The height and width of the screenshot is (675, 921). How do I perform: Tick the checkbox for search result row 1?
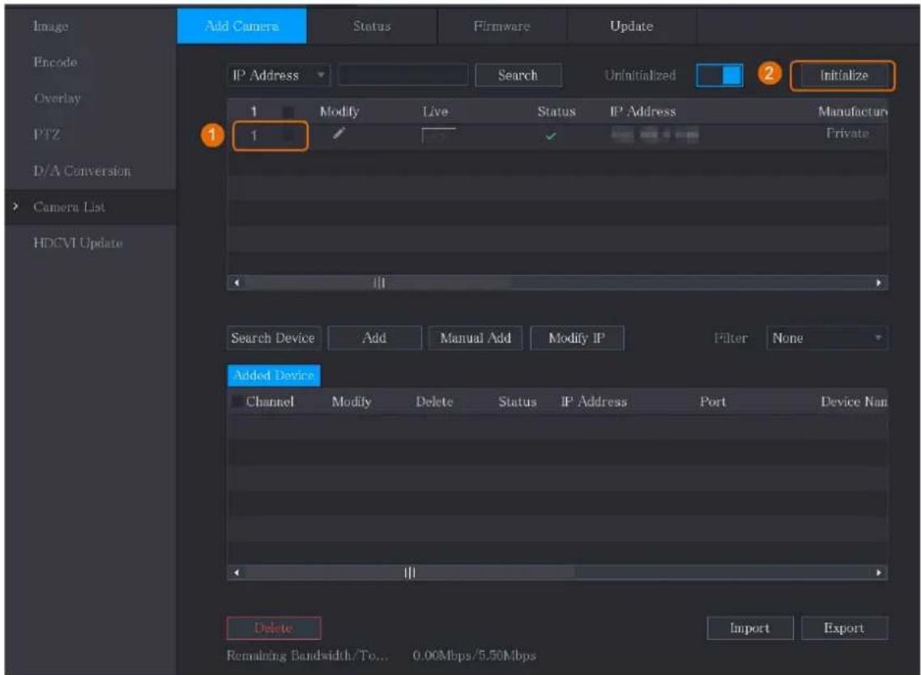pyautogui.click(x=288, y=136)
